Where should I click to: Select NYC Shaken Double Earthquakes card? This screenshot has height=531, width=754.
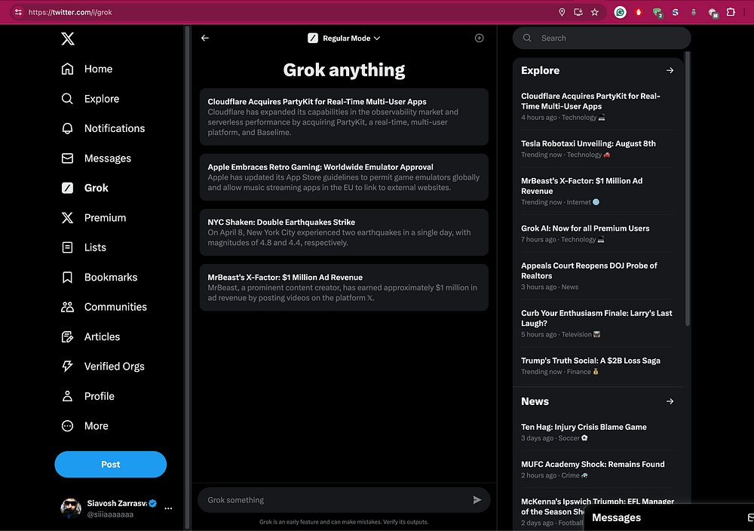[x=344, y=232]
